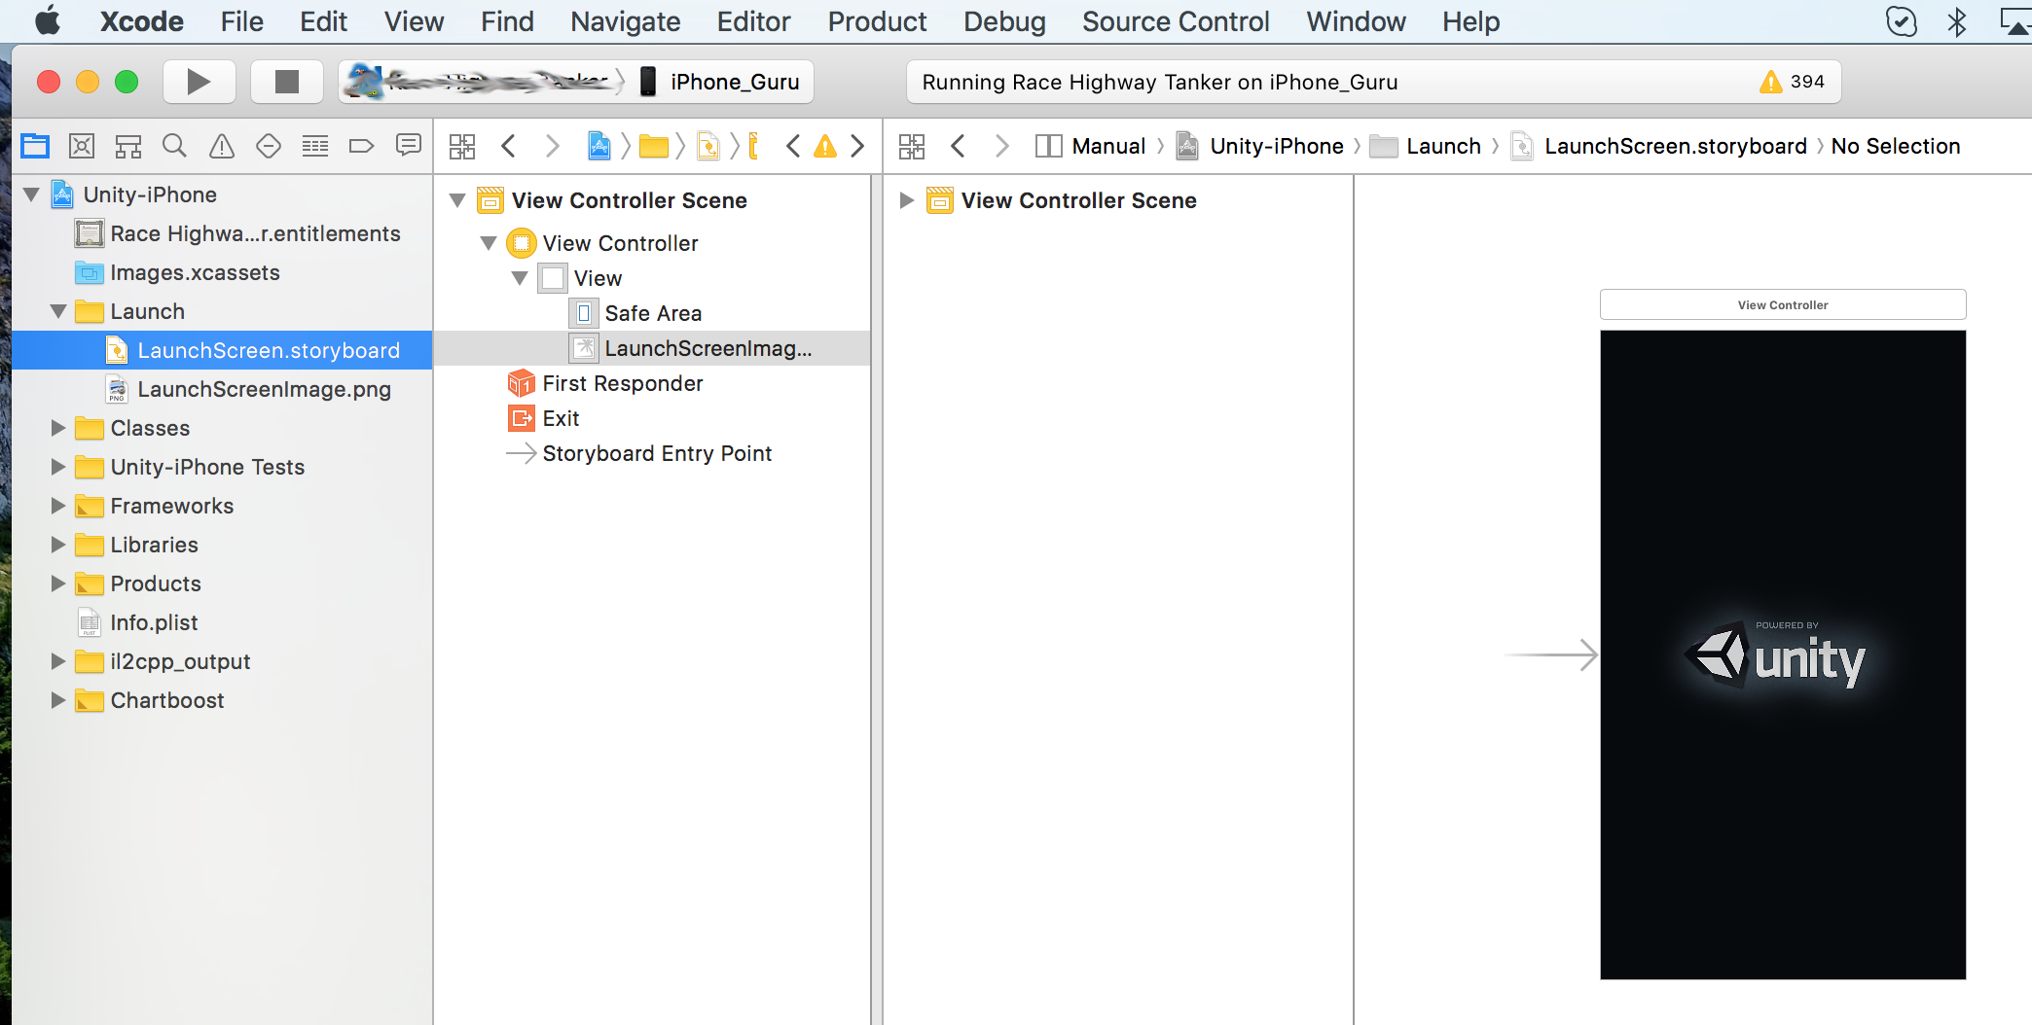Go forward in primary editor history
The image size is (2032, 1025).
552,146
